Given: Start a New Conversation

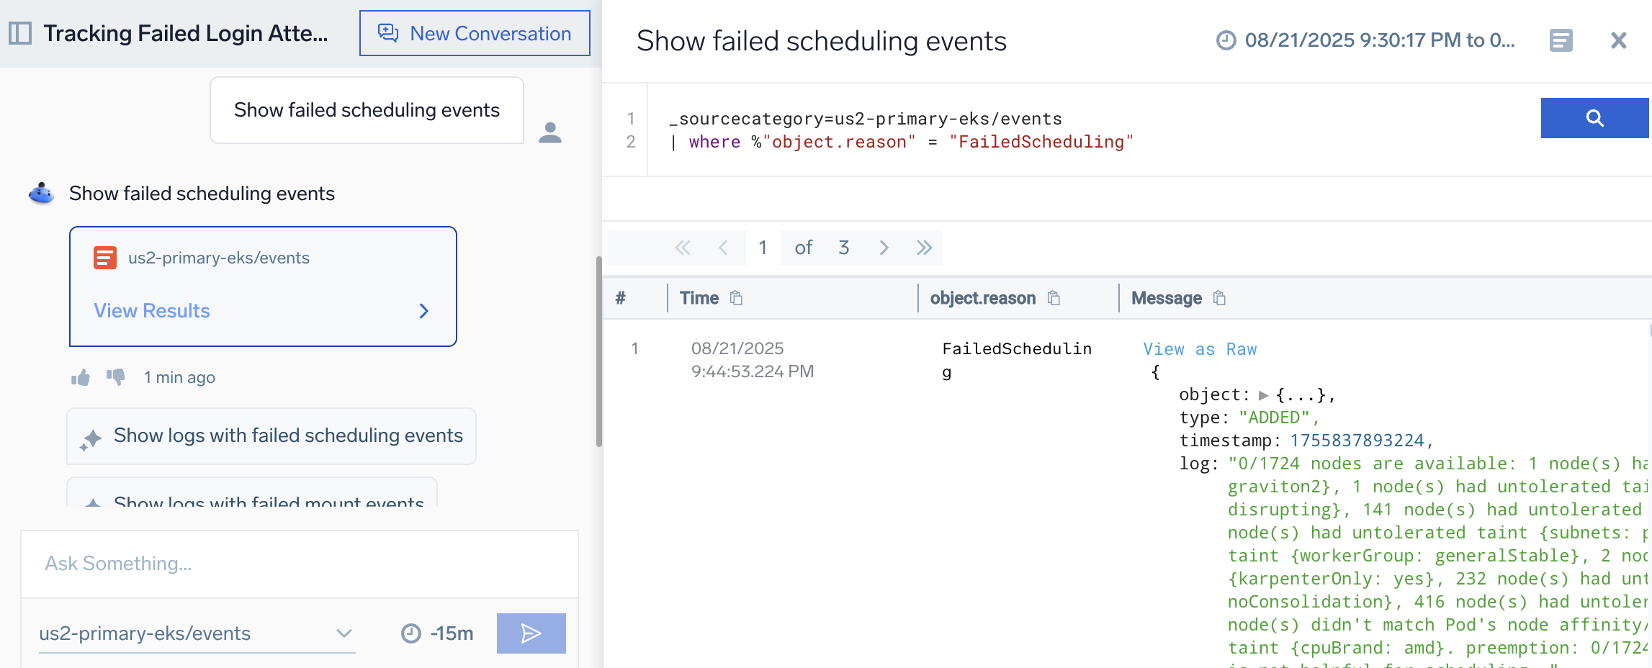Looking at the screenshot, I should coord(475,33).
